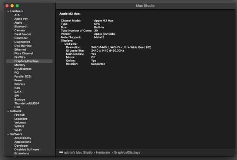Open Thunderbolt/USB4 information
The image size is (237, 160).
[27, 103]
